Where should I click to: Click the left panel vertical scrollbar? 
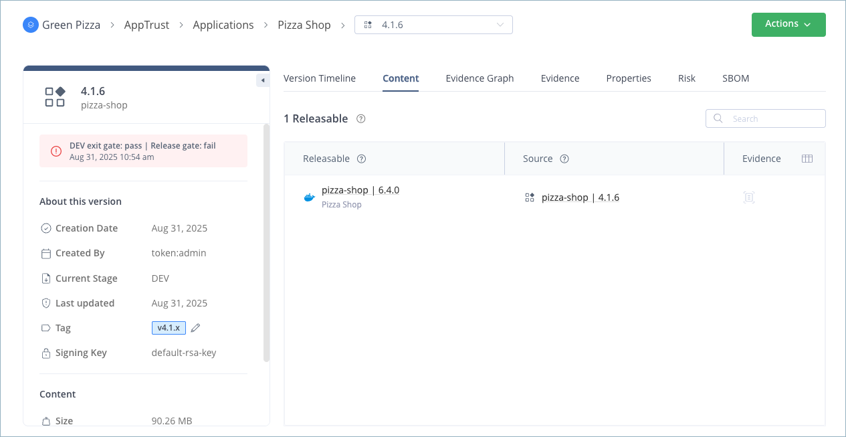[x=266, y=241]
